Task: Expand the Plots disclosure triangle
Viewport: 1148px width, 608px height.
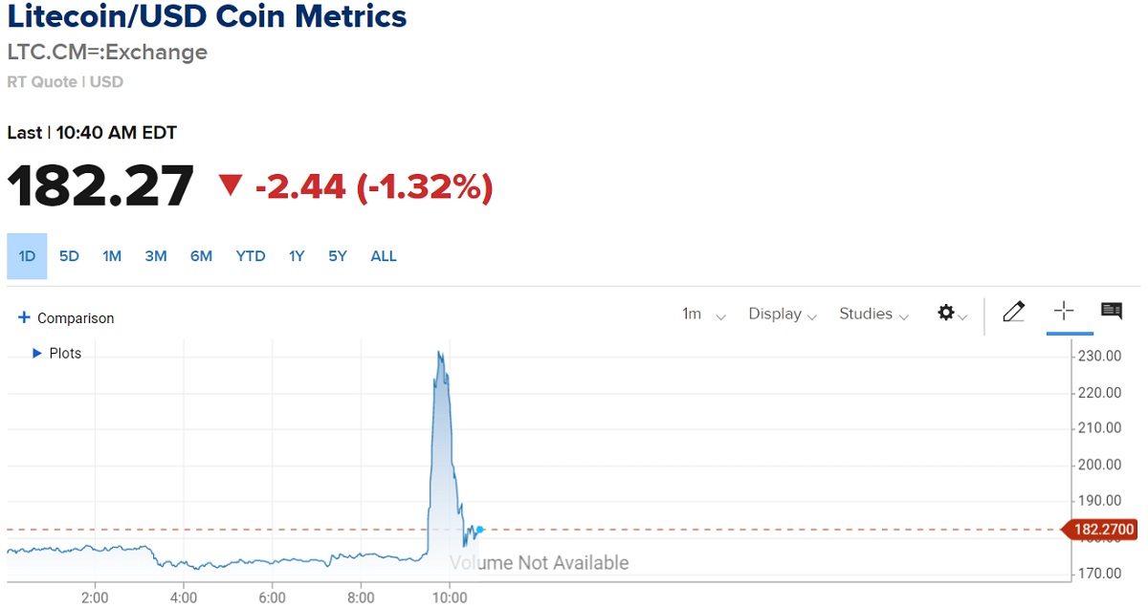Action: point(37,354)
